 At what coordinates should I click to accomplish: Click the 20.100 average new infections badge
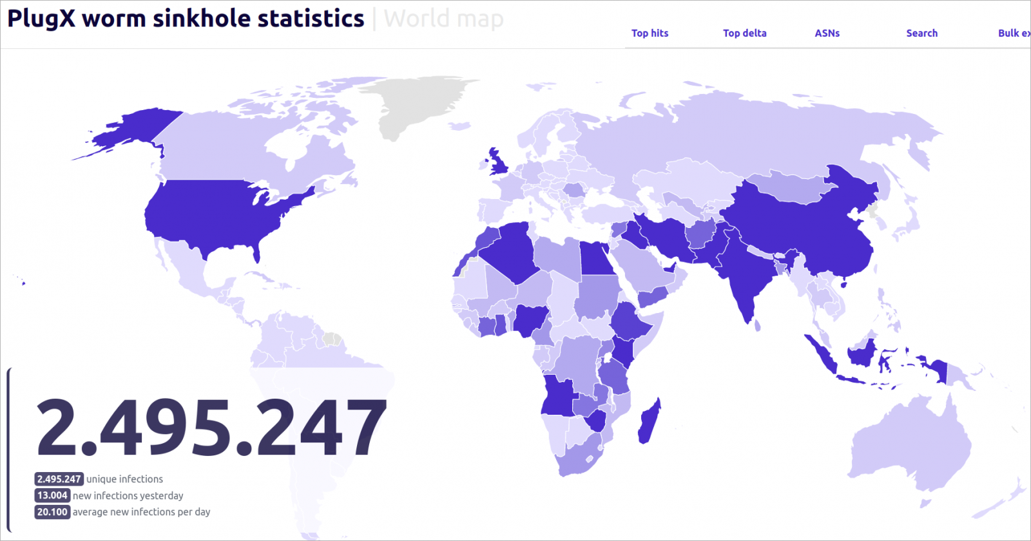pyautogui.click(x=52, y=512)
